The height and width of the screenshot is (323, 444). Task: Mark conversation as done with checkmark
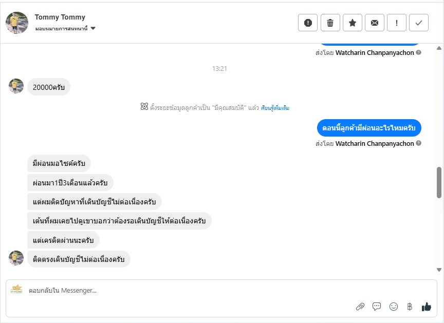[419, 23]
